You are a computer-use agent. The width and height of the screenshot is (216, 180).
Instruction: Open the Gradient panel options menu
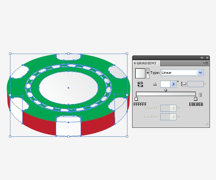tap(206, 63)
